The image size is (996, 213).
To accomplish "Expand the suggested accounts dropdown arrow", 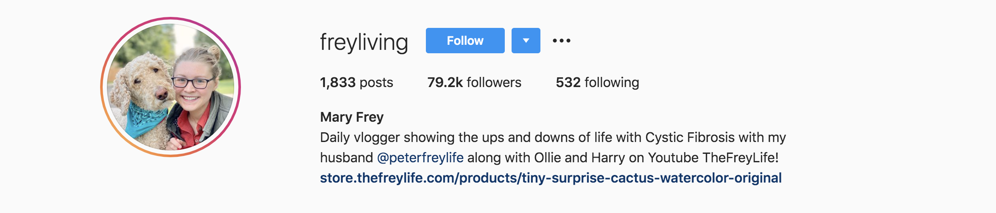I will click(526, 41).
